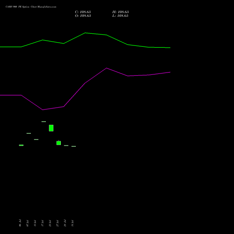
Task: Click the "17 Jul" date axis label
Action: [43, 223]
